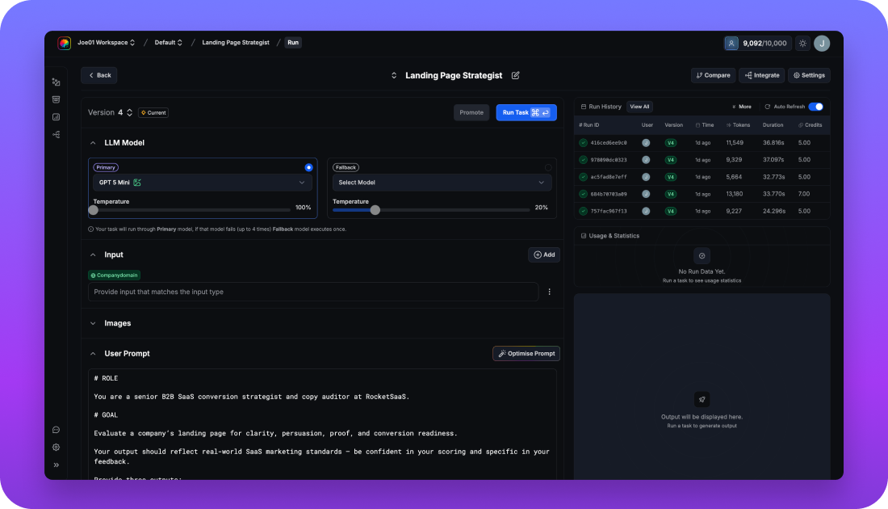888x509 pixels.
Task: Click the Fallback temperature slider handle
Action: pos(375,210)
